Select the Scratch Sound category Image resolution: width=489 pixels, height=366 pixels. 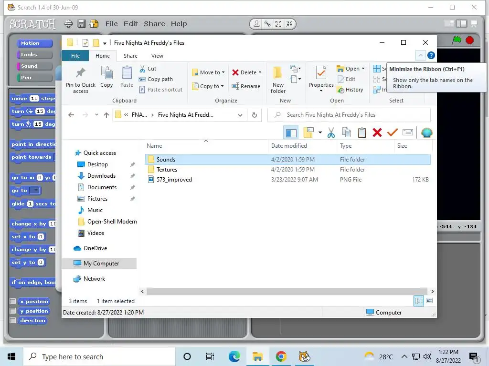34,66
